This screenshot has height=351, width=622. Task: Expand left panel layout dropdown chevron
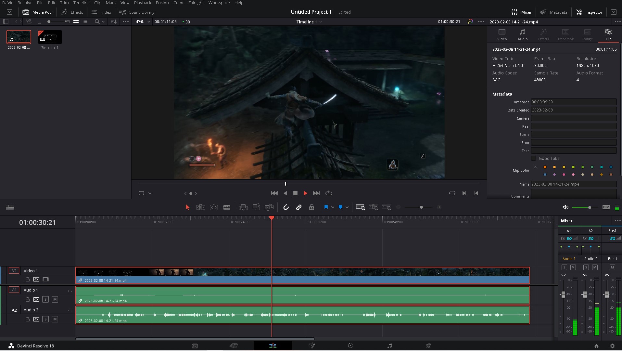10,12
